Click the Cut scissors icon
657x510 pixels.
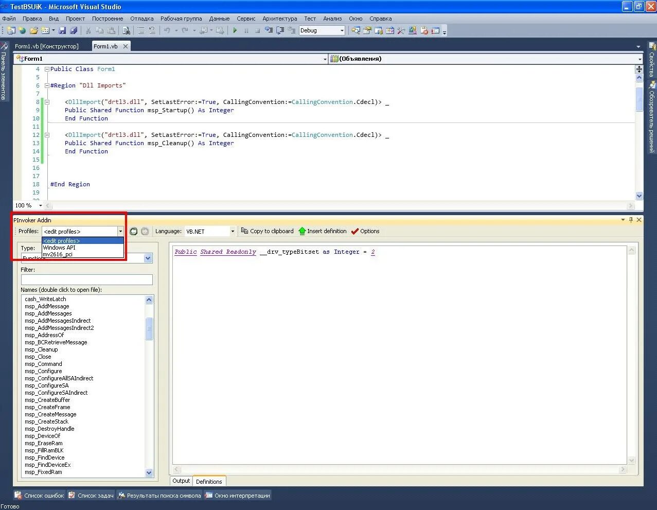(x=88, y=30)
